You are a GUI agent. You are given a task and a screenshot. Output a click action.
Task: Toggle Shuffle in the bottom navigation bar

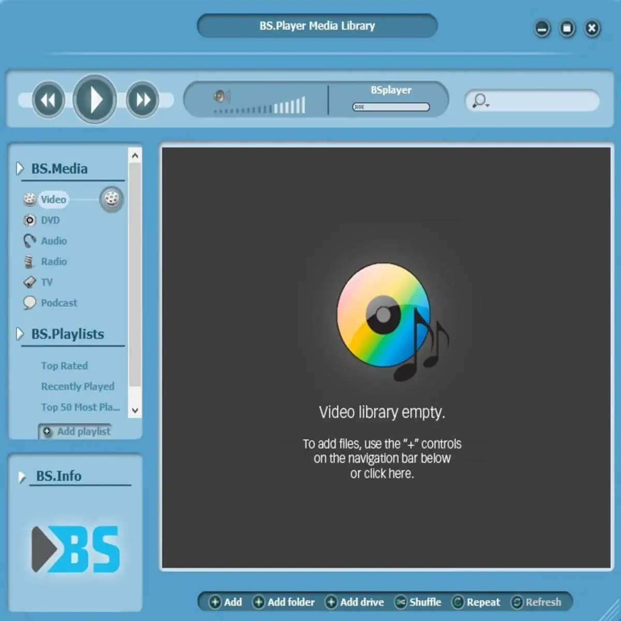tap(418, 602)
